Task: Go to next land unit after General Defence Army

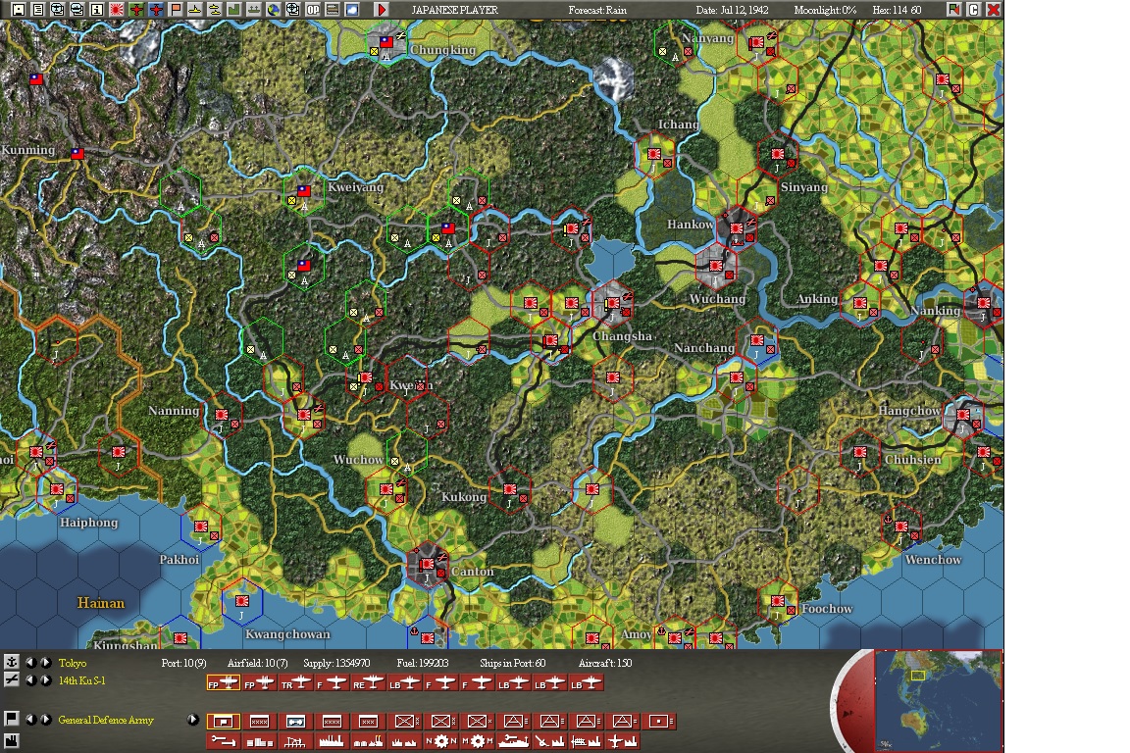Action: coord(45,719)
